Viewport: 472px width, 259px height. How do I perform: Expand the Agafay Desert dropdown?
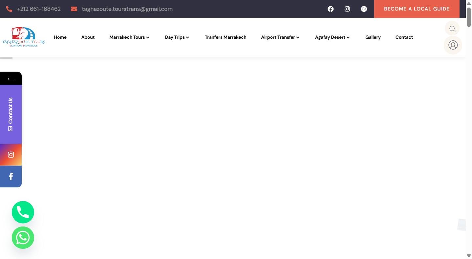[333, 37]
